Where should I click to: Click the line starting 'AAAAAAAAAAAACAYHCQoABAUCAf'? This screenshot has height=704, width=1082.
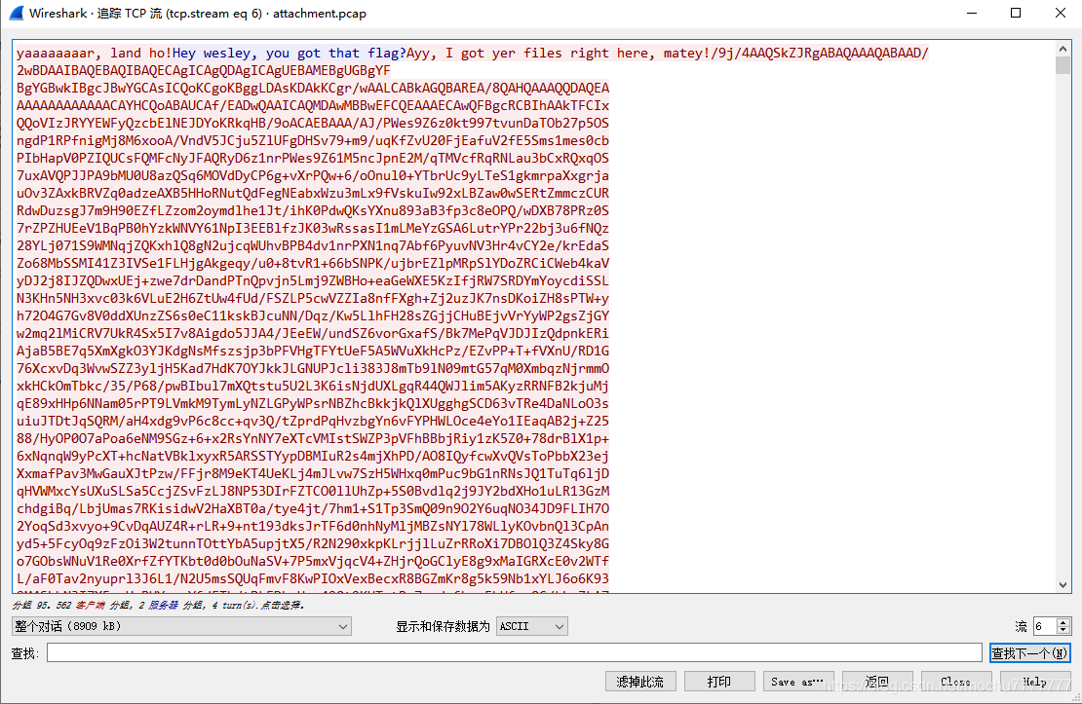point(313,105)
